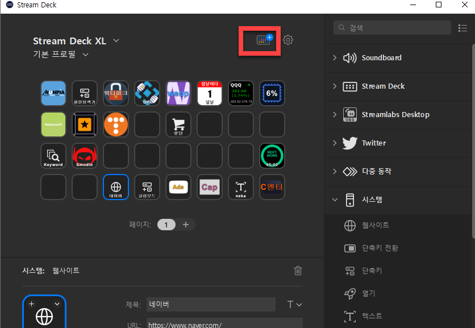Open the Stream Deck store icon
This screenshot has width=475, height=328.
264,39
